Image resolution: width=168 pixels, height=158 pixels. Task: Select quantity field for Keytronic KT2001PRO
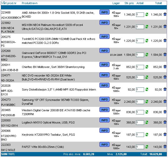click(140, 135)
